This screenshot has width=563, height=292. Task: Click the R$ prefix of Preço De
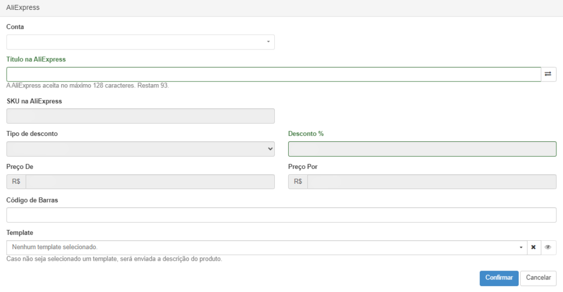point(16,181)
